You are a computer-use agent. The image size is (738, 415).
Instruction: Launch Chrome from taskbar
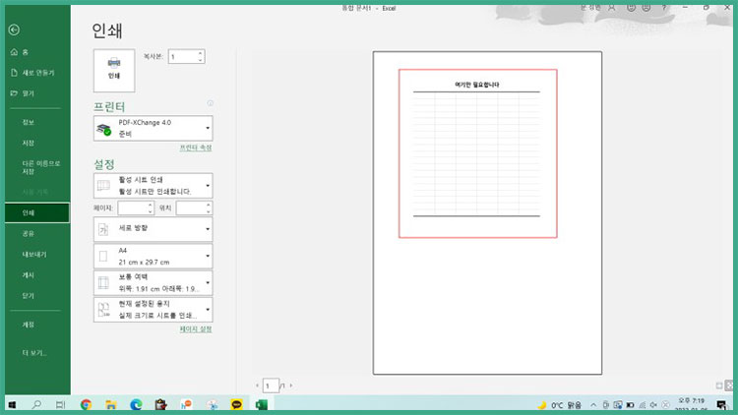(86, 404)
